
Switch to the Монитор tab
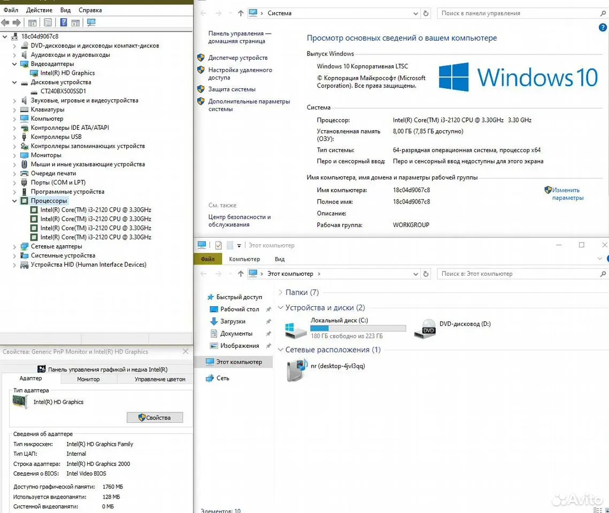pos(88,379)
